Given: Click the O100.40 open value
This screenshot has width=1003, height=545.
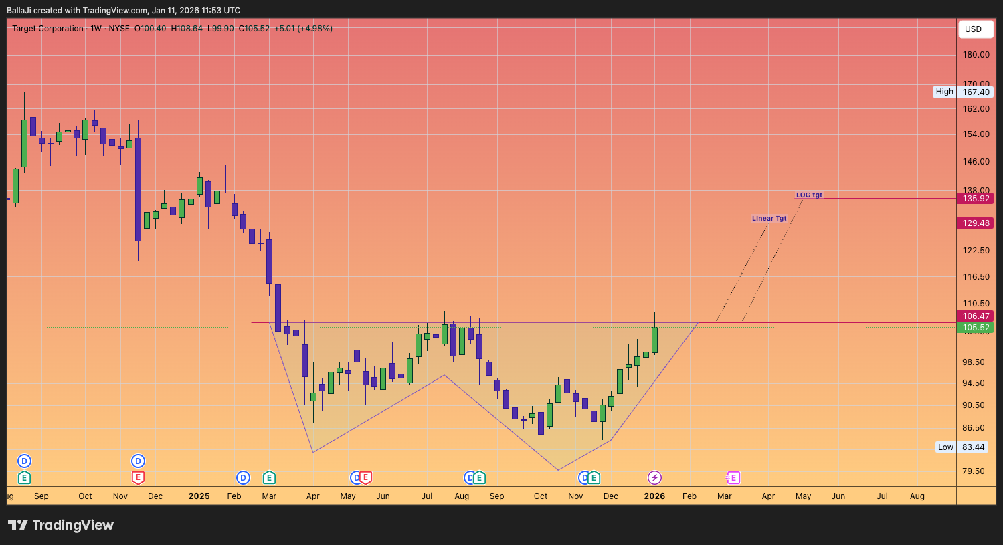Looking at the screenshot, I should 151,29.
